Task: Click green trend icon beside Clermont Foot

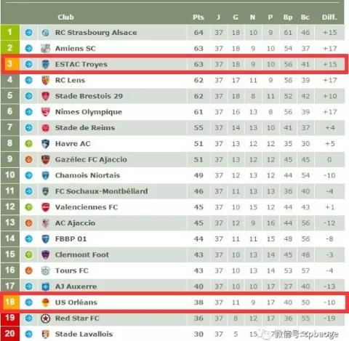Action: pos(29,254)
